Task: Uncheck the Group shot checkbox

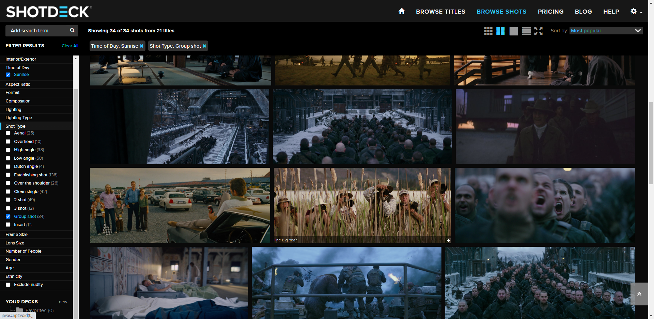Action: pyautogui.click(x=8, y=217)
